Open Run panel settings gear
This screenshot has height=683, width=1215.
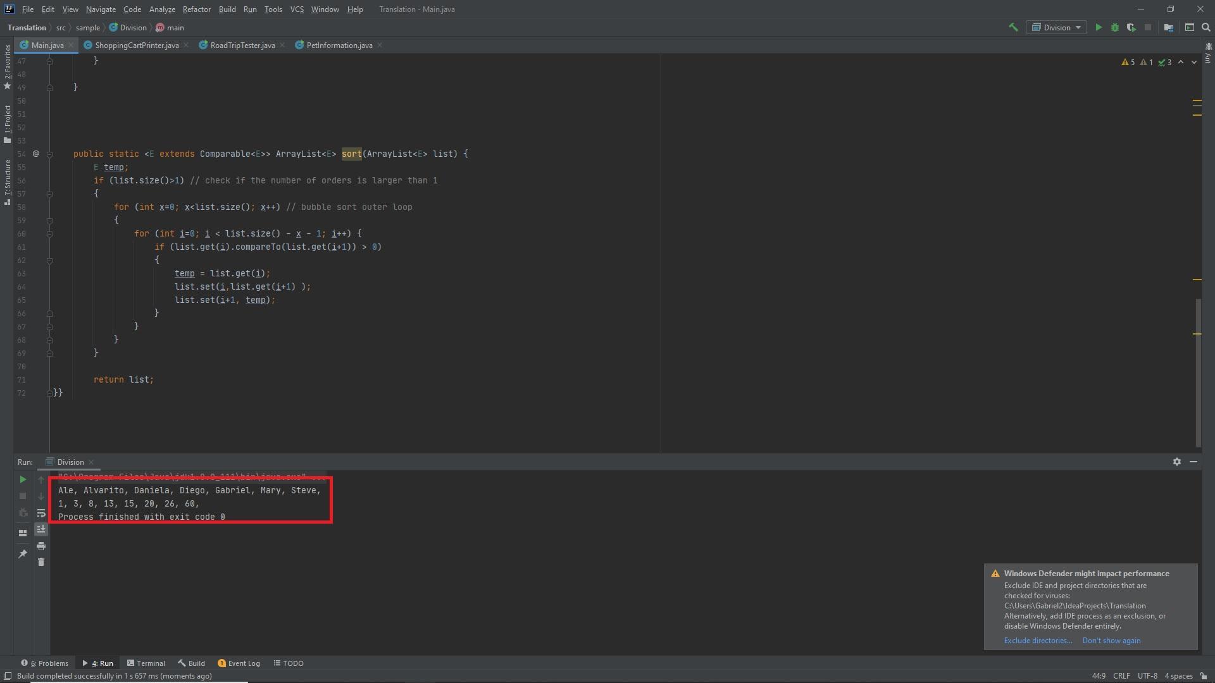(x=1176, y=462)
